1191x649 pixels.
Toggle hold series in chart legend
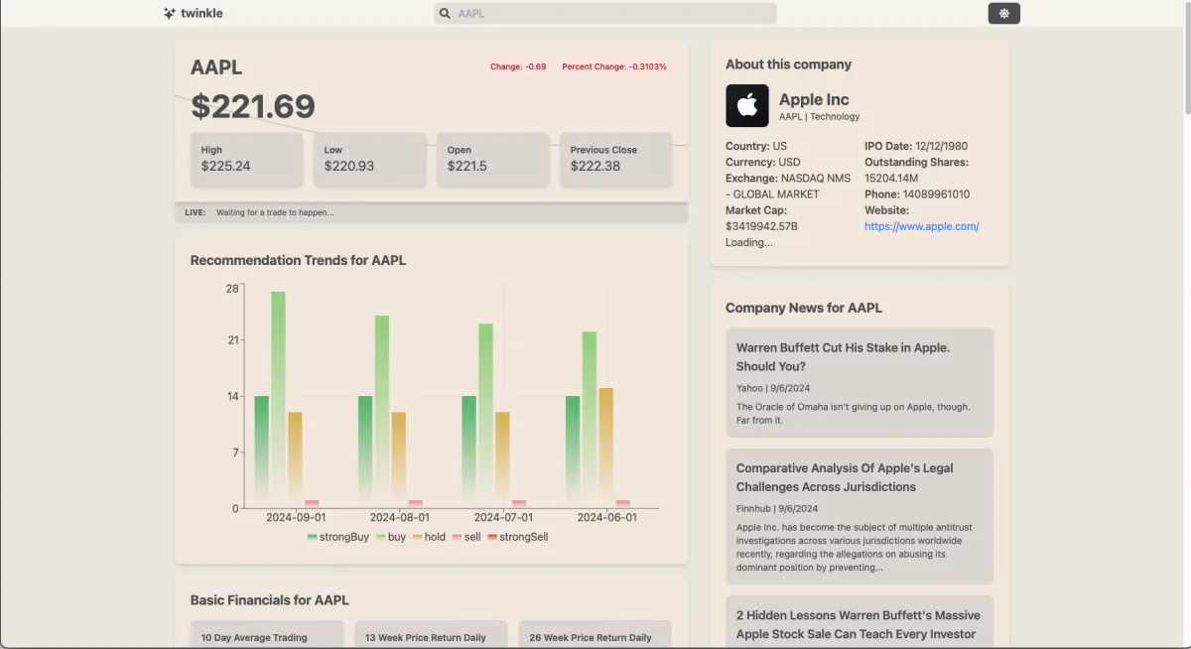point(429,537)
